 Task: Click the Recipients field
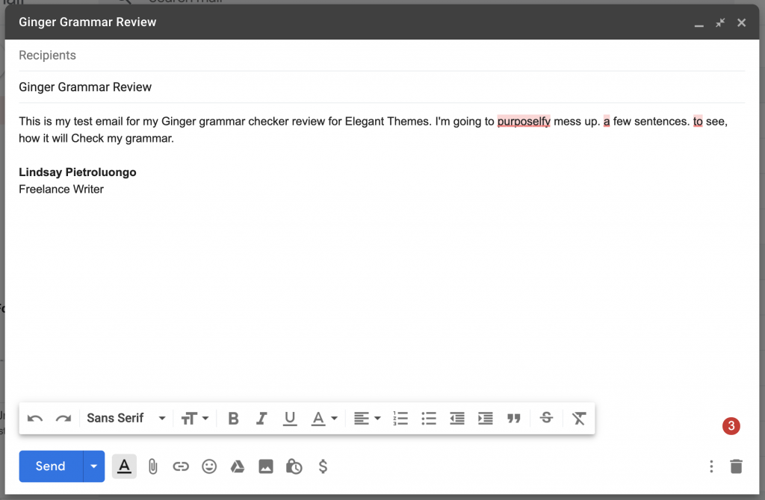click(x=374, y=55)
